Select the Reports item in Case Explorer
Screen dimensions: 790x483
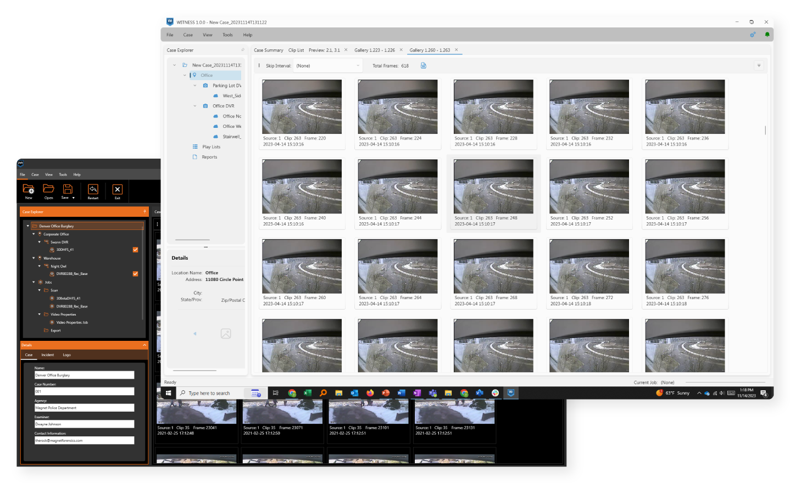(x=209, y=158)
